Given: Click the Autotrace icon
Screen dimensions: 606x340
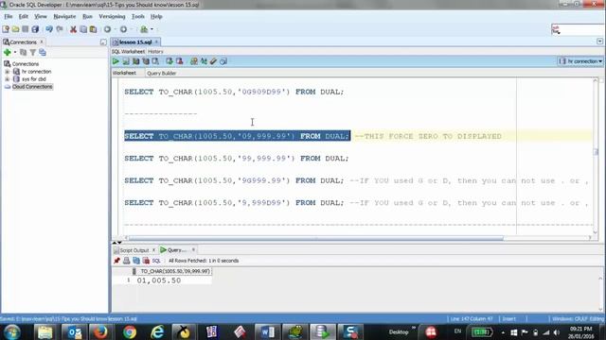Looking at the screenshot, I should point(146,61).
